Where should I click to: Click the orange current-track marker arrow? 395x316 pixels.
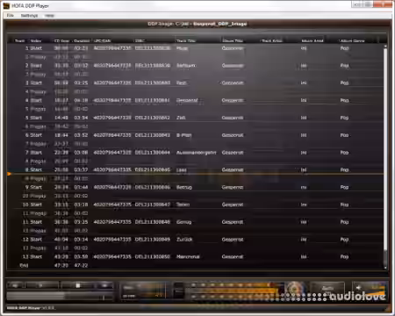(x=9, y=174)
